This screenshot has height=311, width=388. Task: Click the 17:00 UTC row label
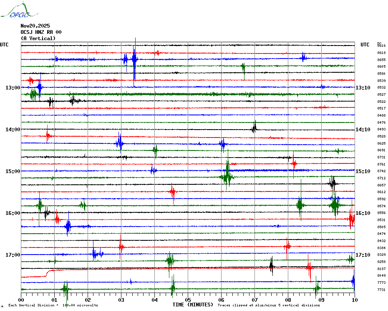(x=13, y=255)
